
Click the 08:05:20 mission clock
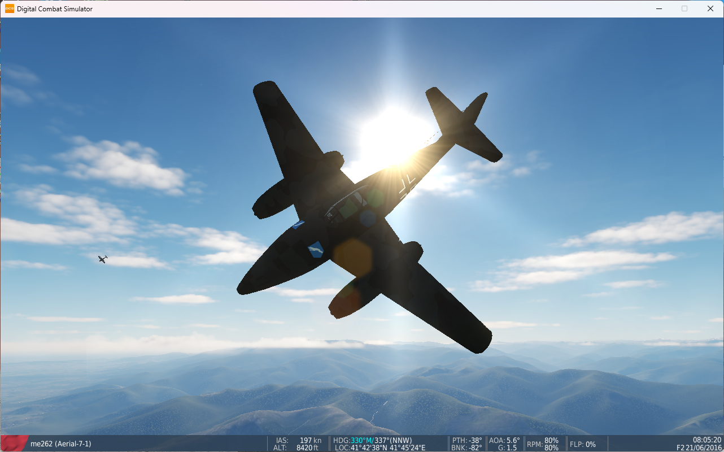coord(706,440)
